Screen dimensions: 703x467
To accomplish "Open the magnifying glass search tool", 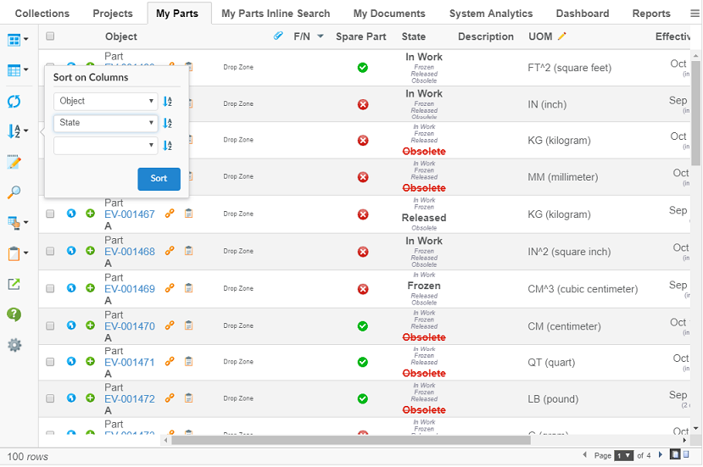I will click(x=14, y=192).
